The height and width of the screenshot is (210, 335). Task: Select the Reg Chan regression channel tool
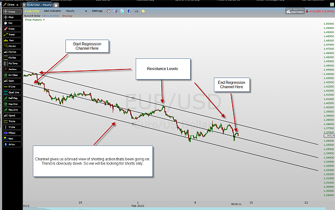tap(12, 104)
